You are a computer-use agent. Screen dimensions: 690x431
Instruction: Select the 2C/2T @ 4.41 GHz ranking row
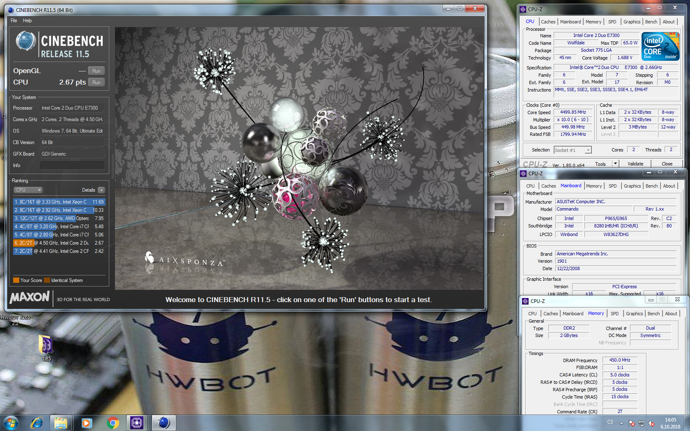(x=59, y=251)
